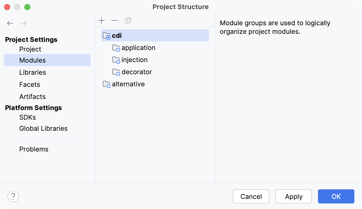Image resolution: width=362 pixels, height=209 pixels.
Task: Apply the module changes
Action: click(293, 196)
